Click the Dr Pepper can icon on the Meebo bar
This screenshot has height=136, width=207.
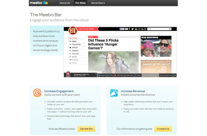tap(68, 74)
